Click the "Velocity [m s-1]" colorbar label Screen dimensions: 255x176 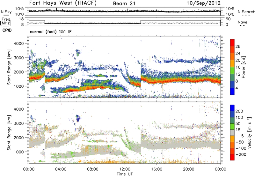tap(250, 132)
